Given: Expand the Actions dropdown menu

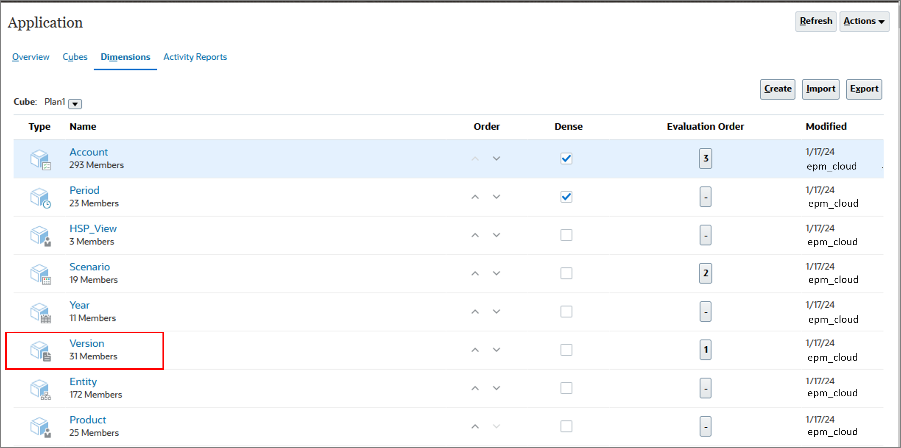Looking at the screenshot, I should coord(864,21).
